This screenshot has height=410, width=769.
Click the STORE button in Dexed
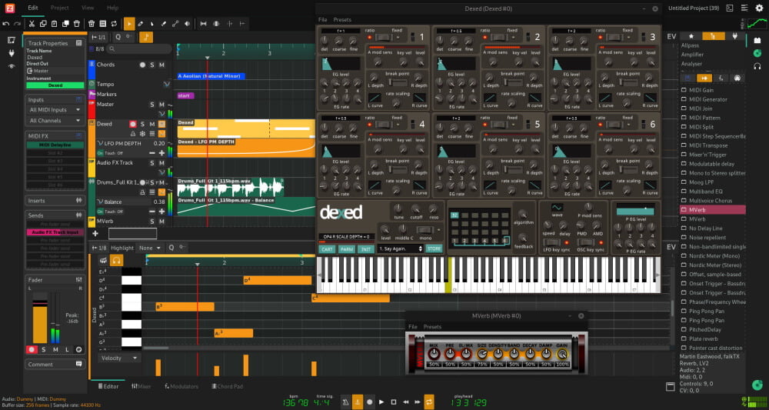click(434, 248)
